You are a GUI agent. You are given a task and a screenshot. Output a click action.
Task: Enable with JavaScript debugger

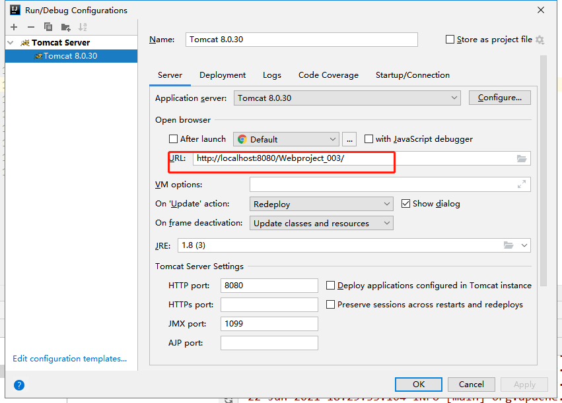coord(369,139)
